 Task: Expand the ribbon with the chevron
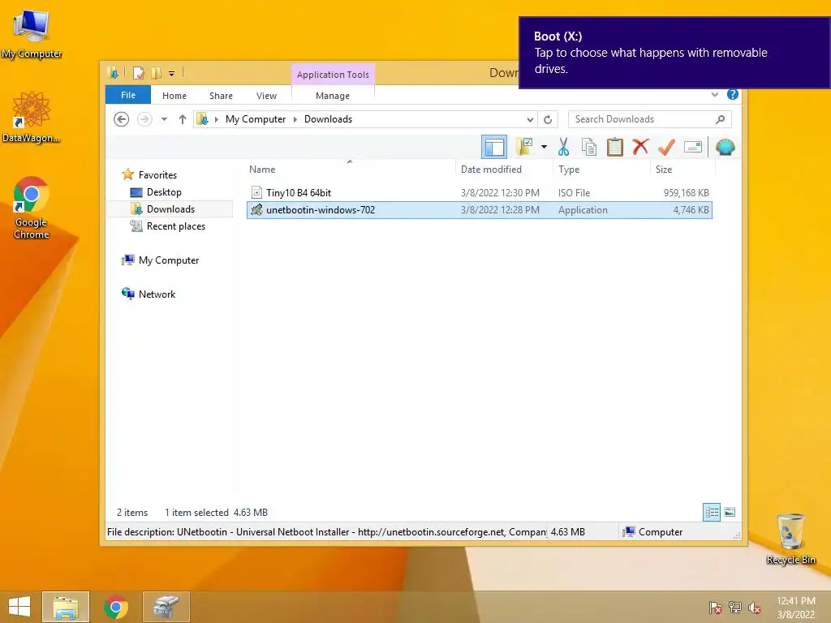pyautogui.click(x=715, y=94)
